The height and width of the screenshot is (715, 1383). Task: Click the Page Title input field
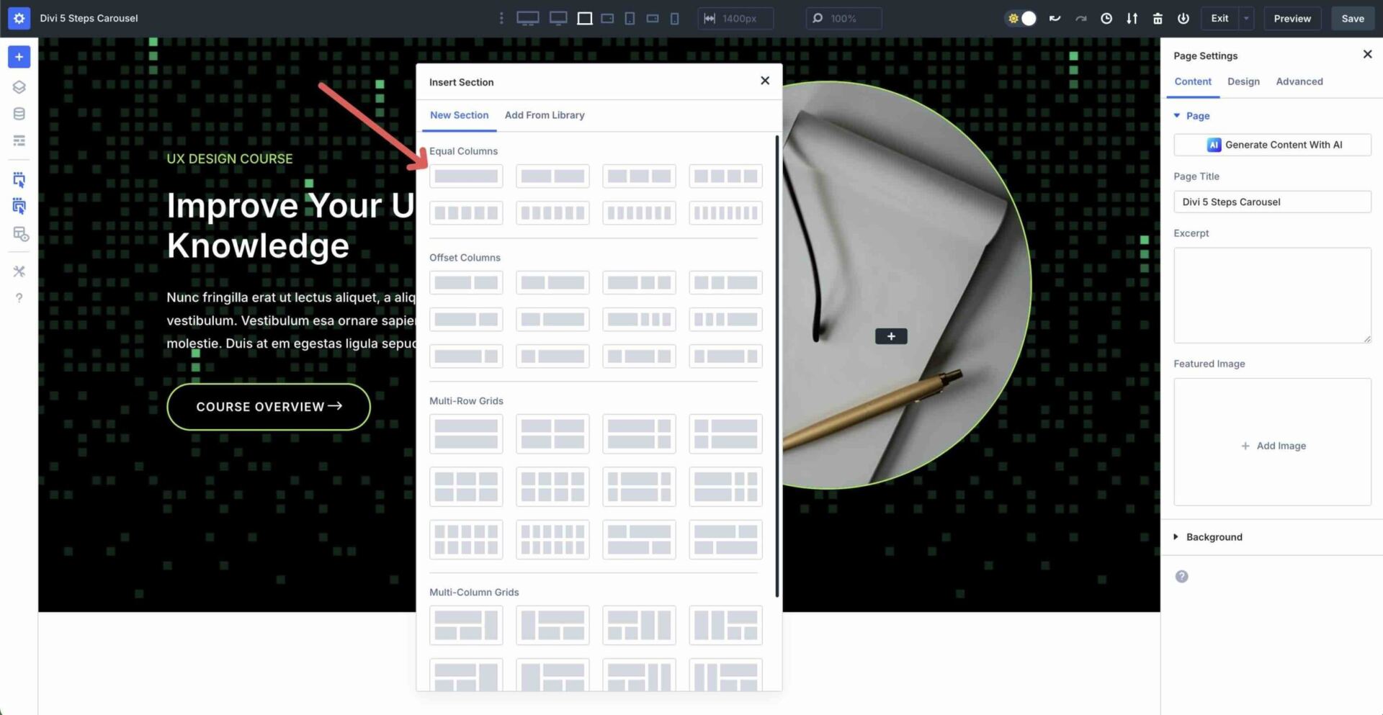[1272, 202]
